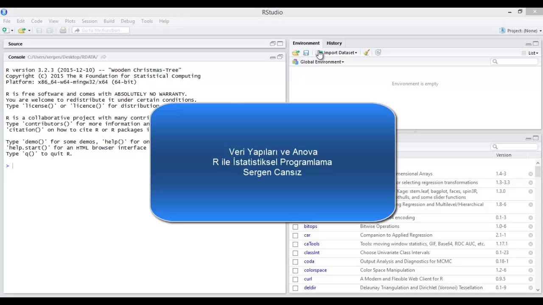
Task: Click the Load Workspace folder icon in Environment
Action: click(x=296, y=53)
